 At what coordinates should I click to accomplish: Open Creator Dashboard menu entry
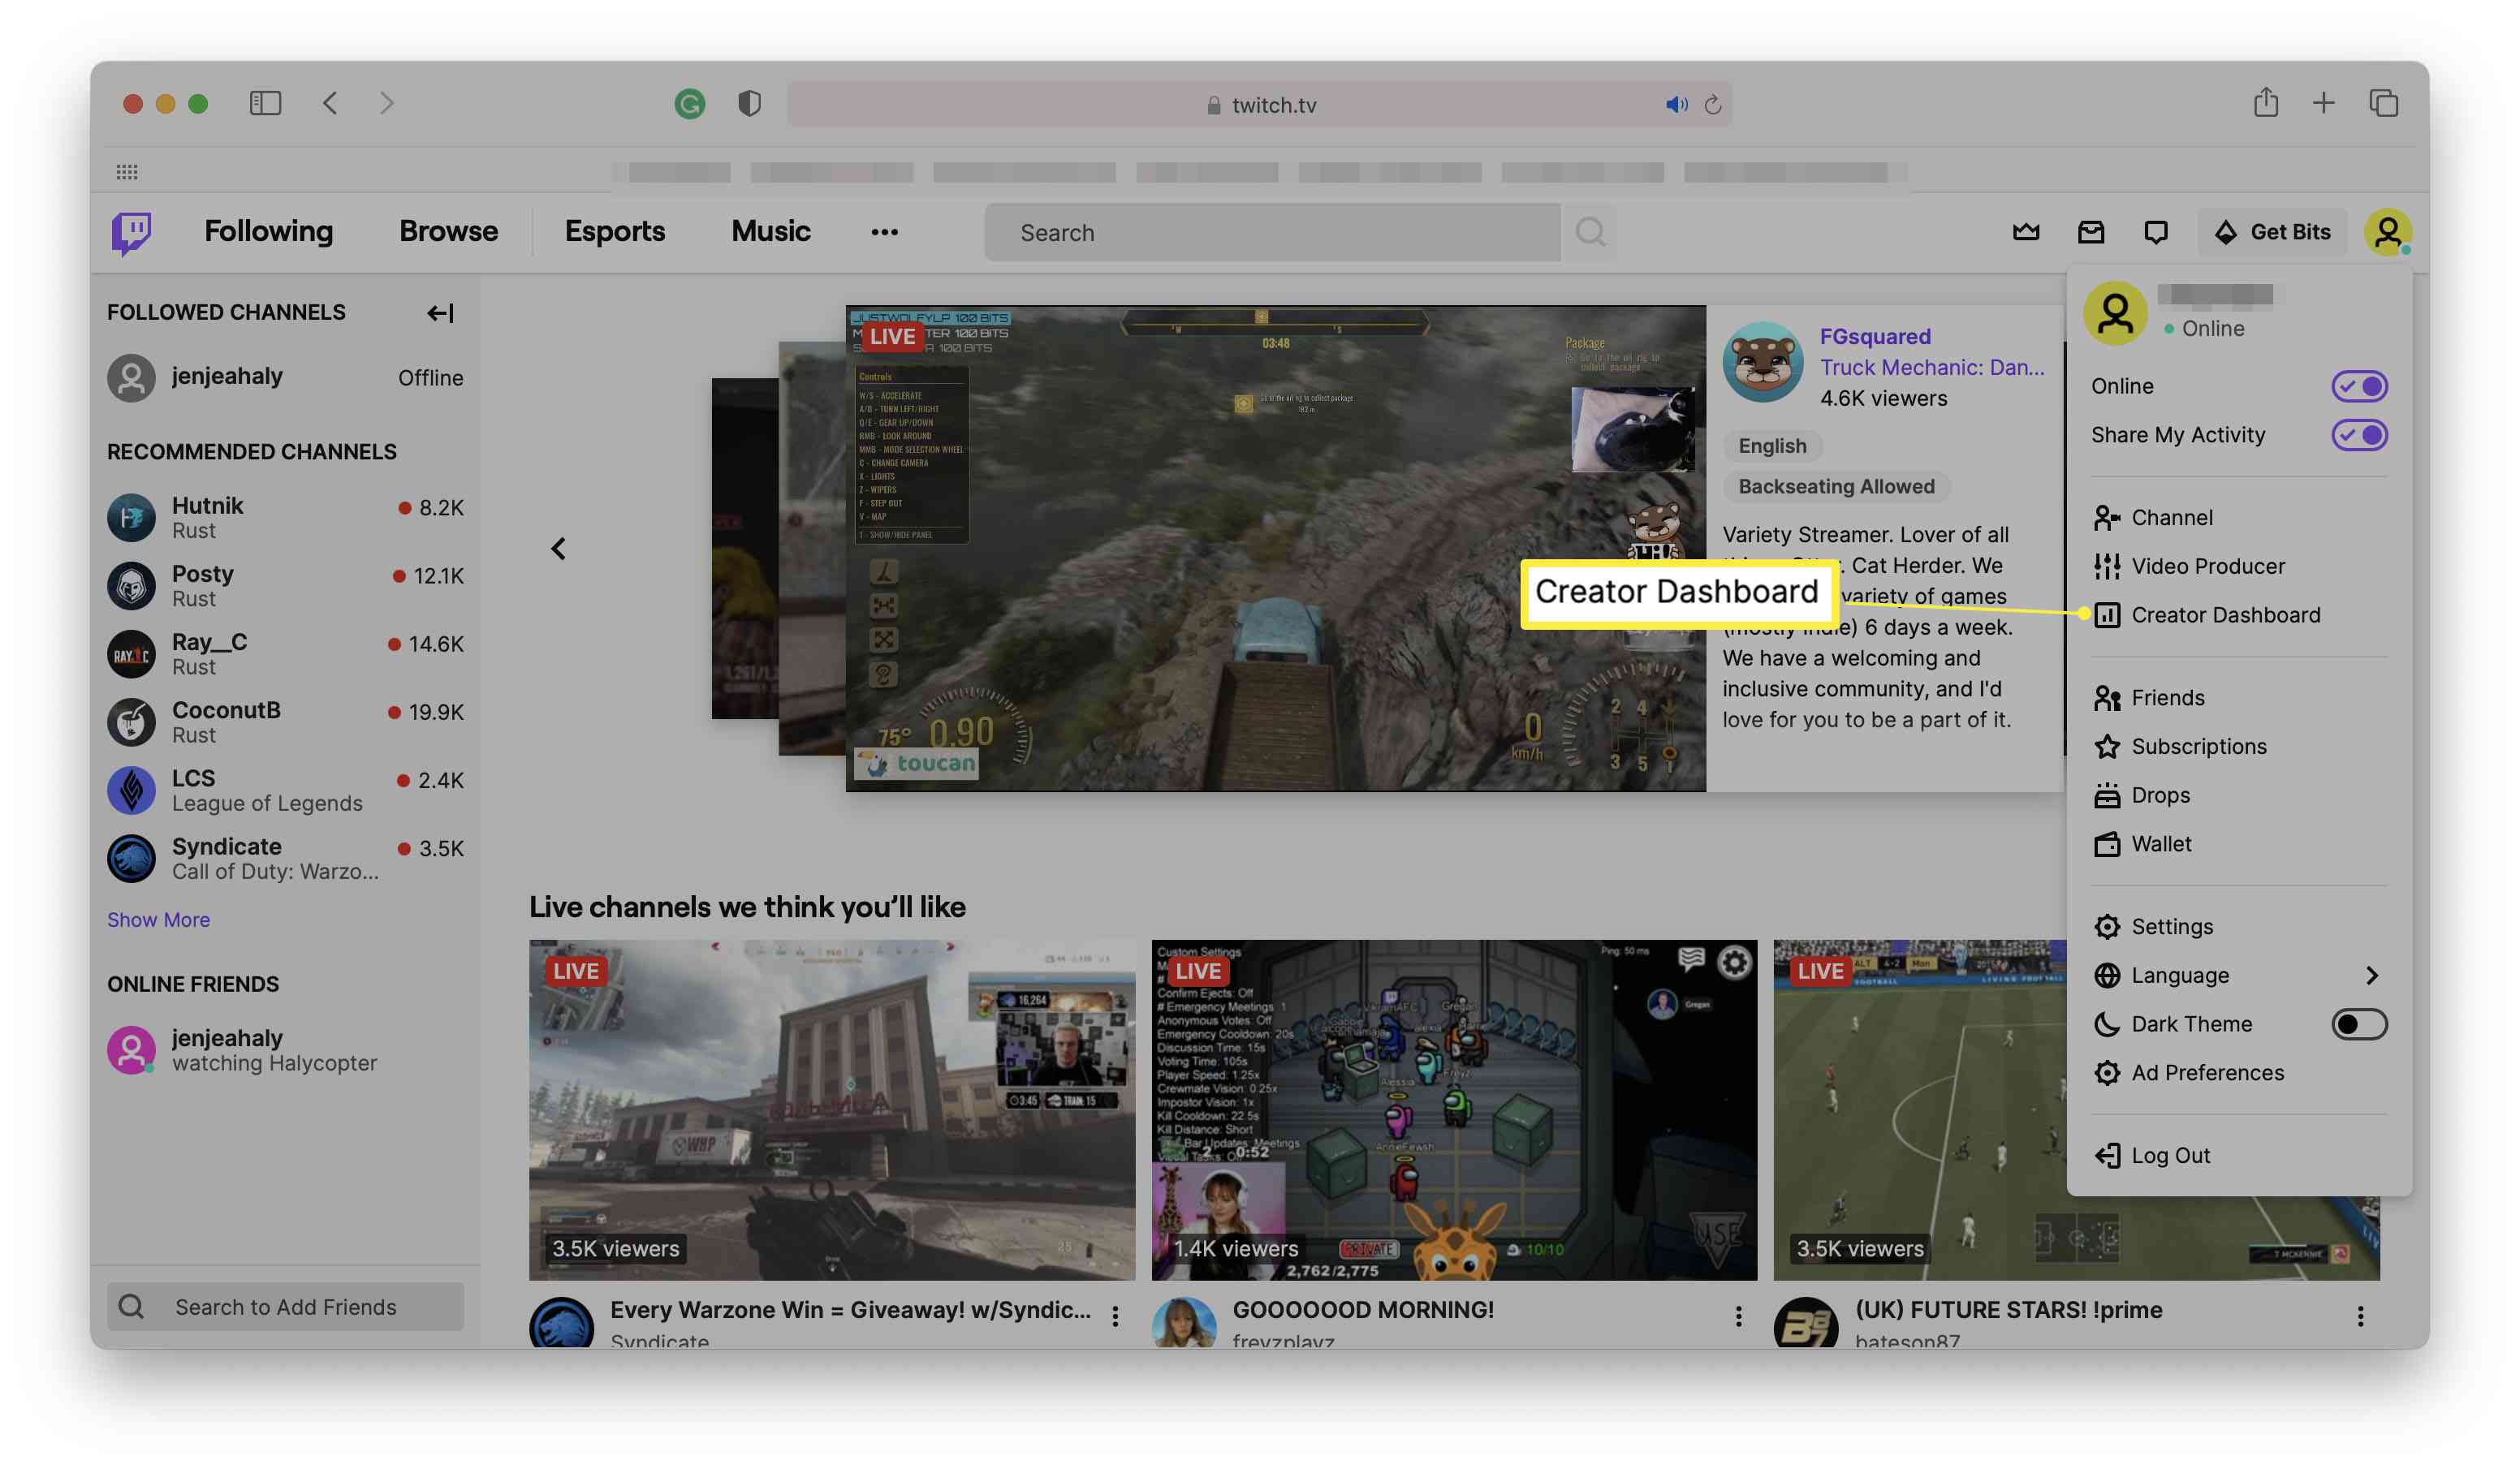[2238, 615]
